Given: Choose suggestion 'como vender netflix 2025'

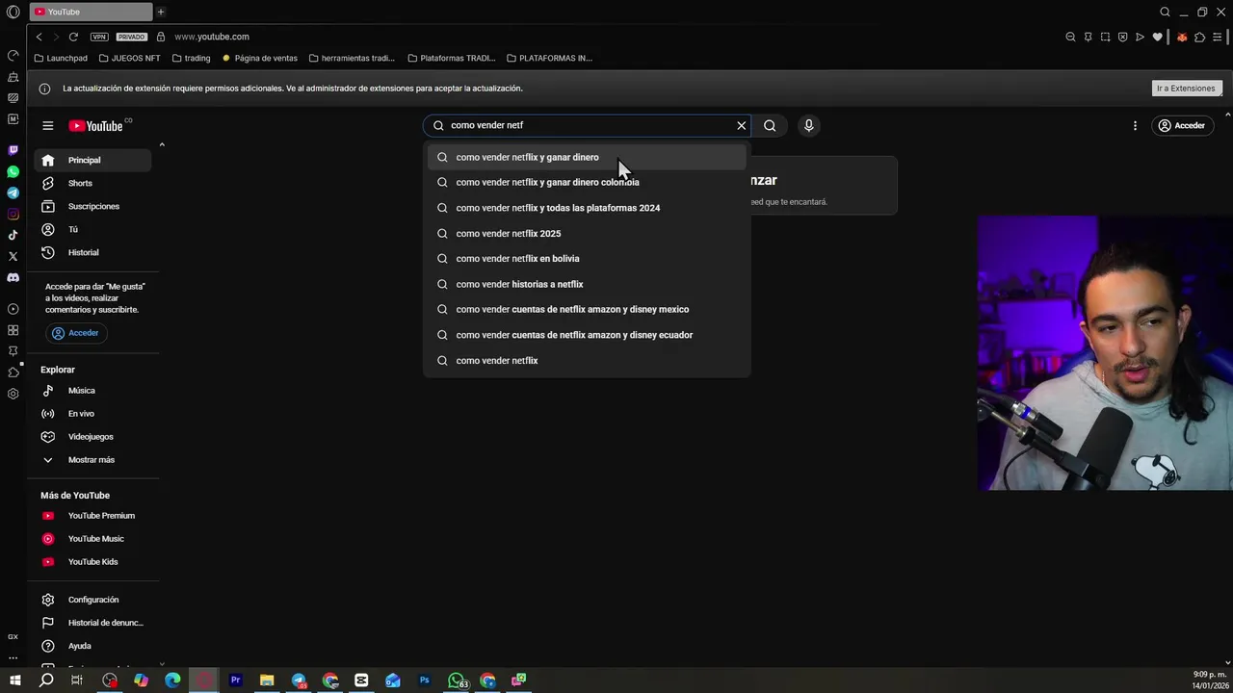Looking at the screenshot, I should tap(587, 233).
